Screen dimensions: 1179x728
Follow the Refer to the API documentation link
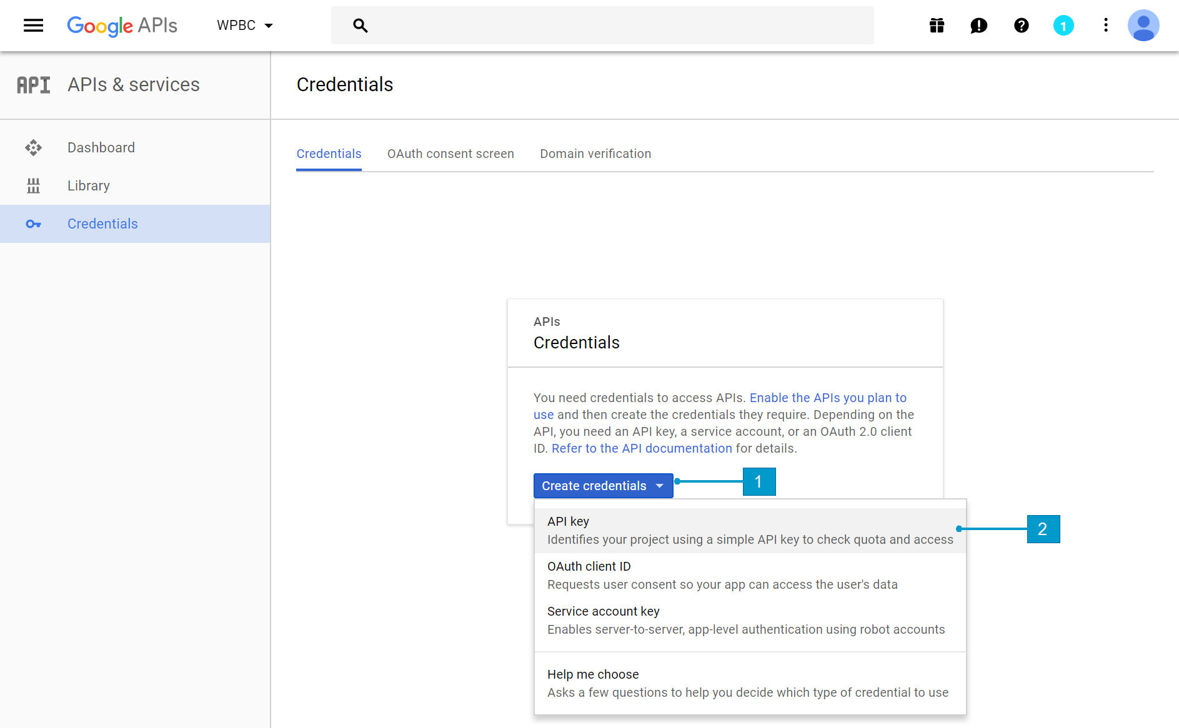coord(642,448)
